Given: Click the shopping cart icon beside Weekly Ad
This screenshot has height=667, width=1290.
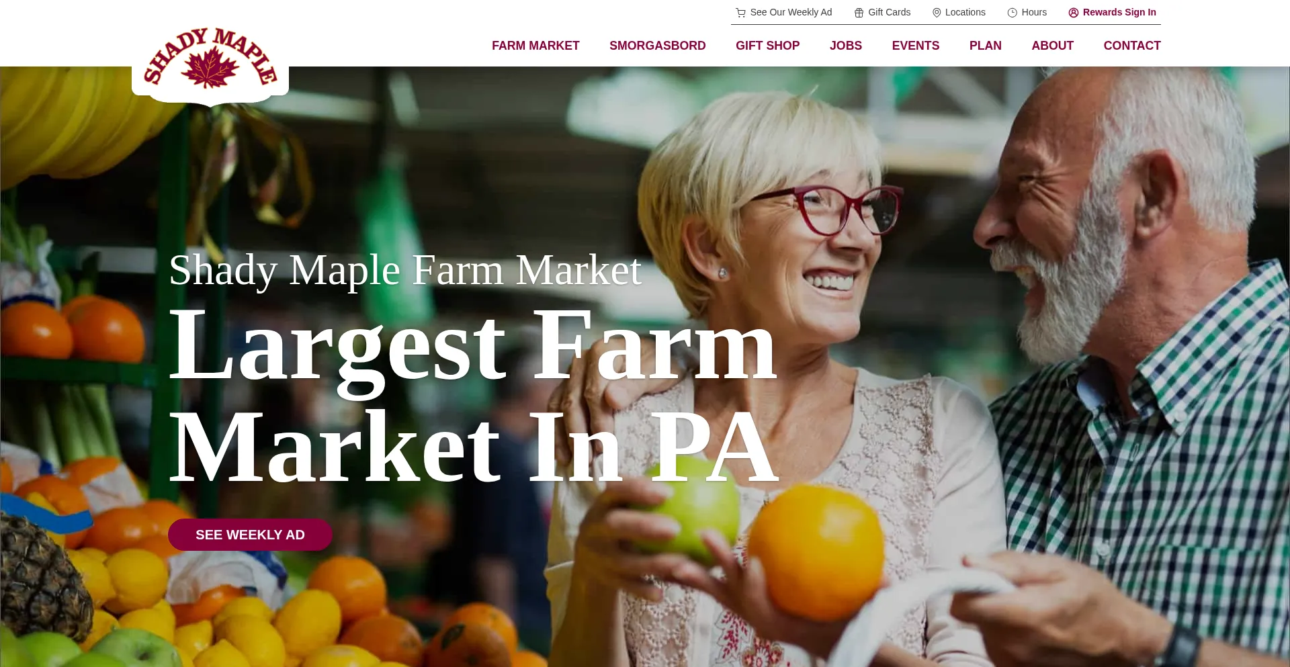Looking at the screenshot, I should point(740,13).
